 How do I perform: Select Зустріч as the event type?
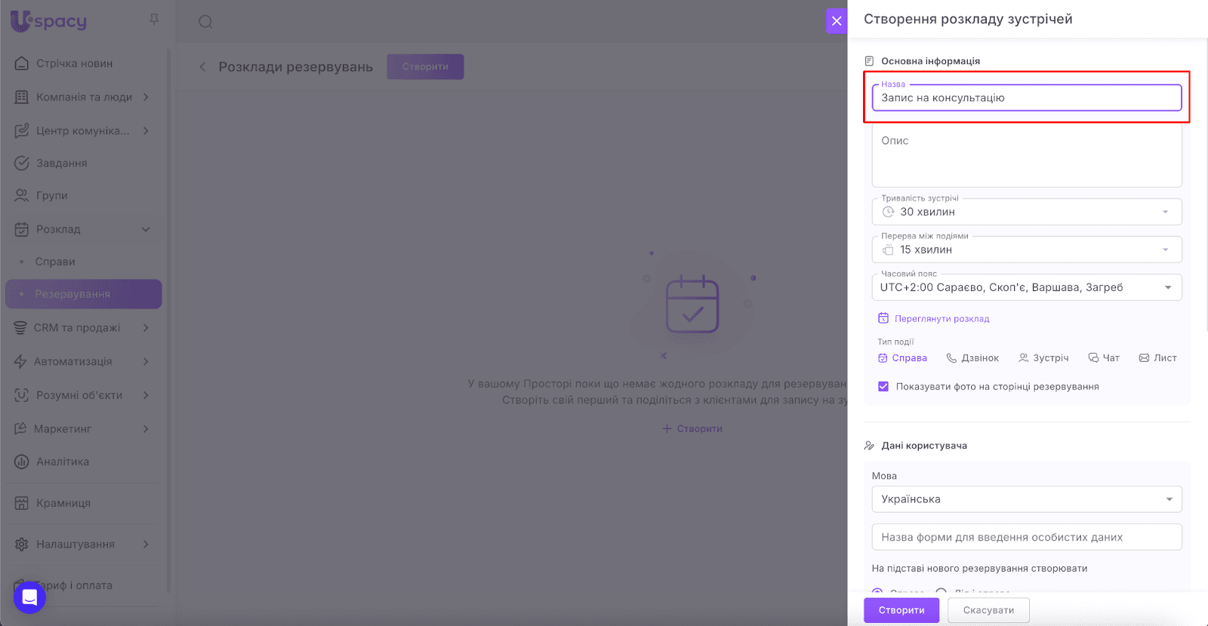(1043, 358)
